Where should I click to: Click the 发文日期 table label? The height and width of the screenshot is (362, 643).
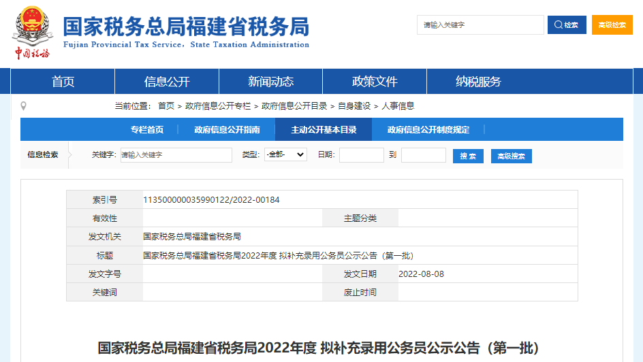pos(360,274)
